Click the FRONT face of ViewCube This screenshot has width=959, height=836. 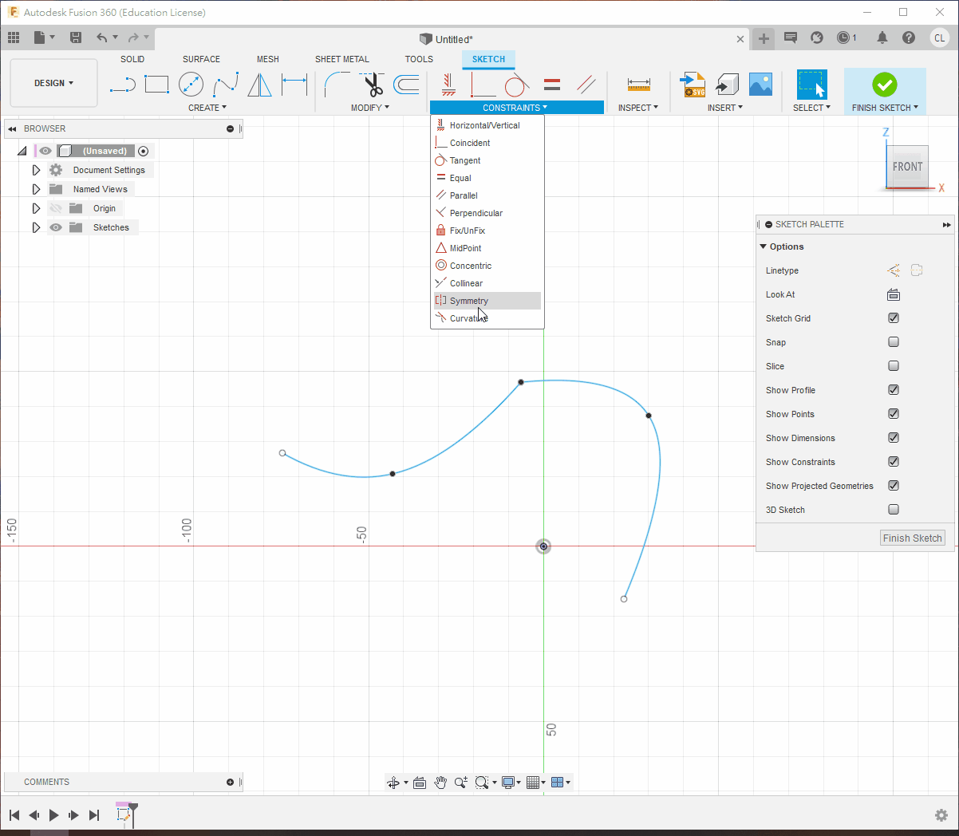(907, 167)
